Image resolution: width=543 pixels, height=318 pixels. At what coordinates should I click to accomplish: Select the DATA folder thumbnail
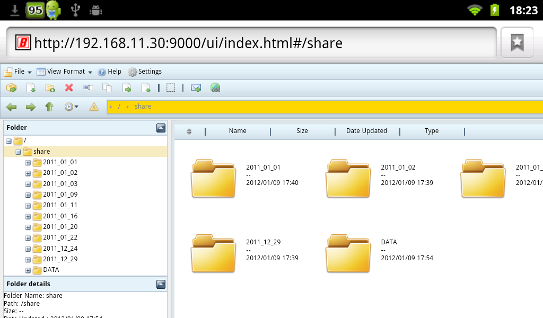point(348,253)
